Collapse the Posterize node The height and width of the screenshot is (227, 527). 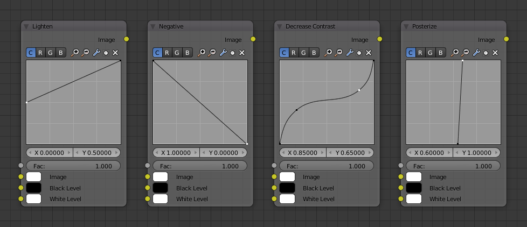point(406,26)
